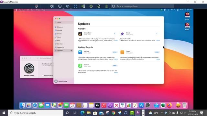
Task: Expand 'more' link under GarageBand description
Action: click(x=116, y=41)
